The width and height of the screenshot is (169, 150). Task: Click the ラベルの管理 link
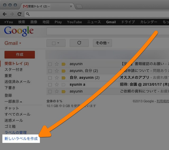(16, 132)
